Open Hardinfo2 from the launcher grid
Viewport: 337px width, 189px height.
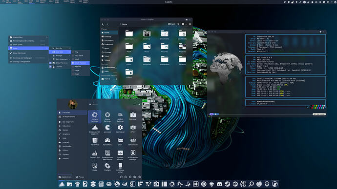tap(95, 142)
